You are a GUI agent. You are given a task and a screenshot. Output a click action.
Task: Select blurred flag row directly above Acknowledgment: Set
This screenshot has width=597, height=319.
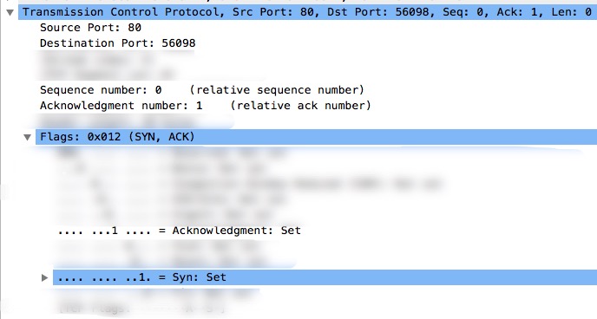pyautogui.click(x=165, y=215)
